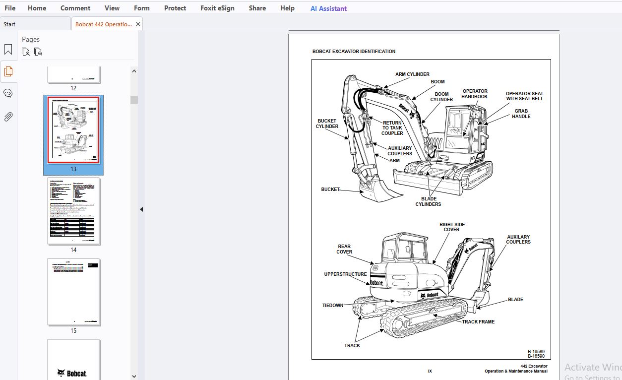Click the 'RETURN TO TANK COUPLER' label

click(x=392, y=128)
